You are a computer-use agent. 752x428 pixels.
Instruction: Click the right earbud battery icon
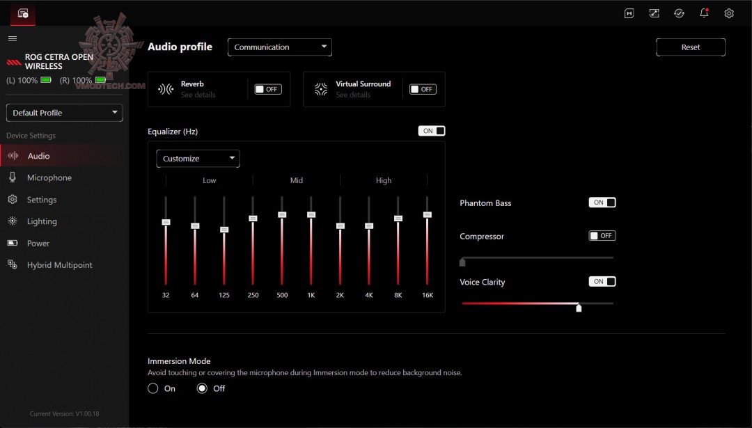[x=100, y=80]
